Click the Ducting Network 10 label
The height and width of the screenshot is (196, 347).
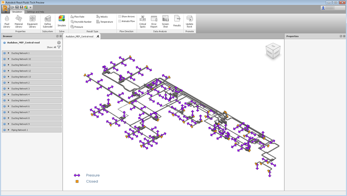click(x=21, y=59)
